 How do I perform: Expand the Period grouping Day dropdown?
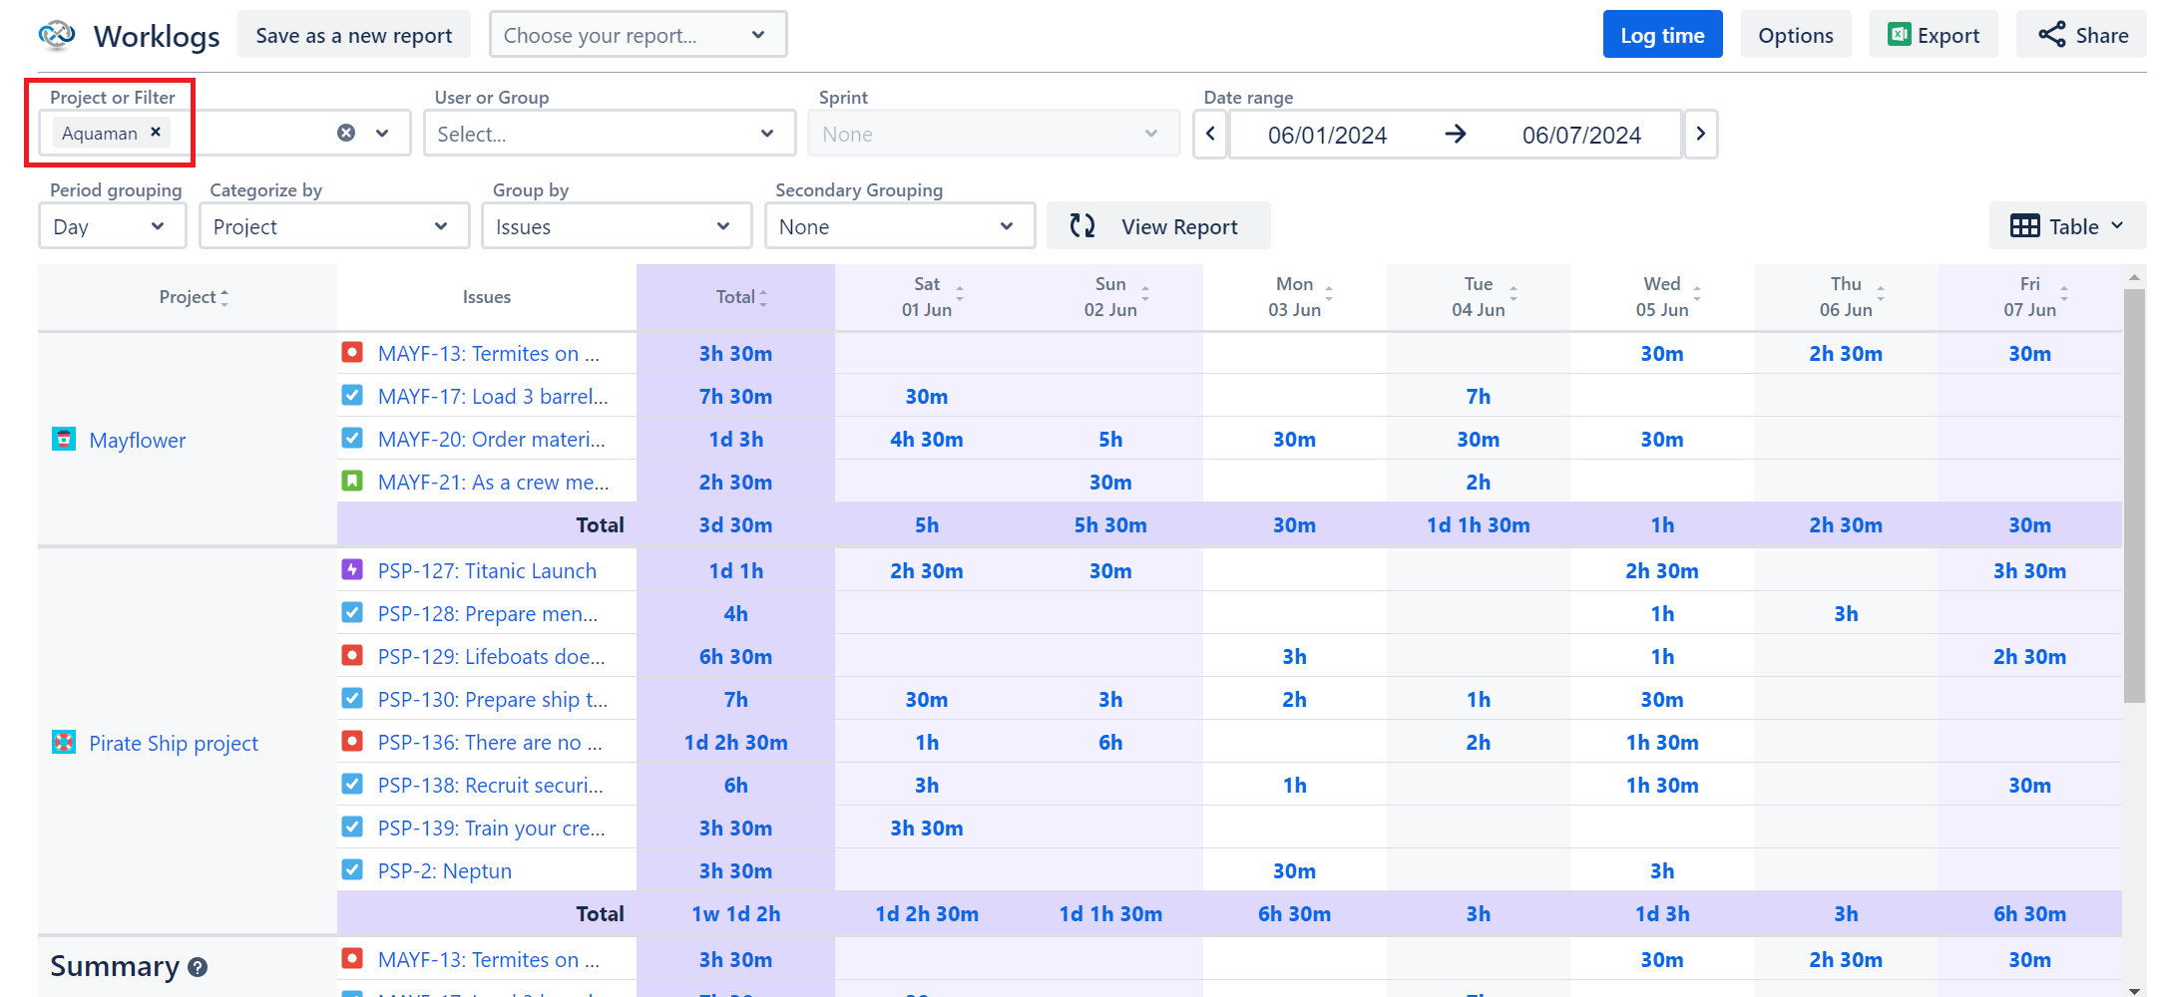pos(112,226)
